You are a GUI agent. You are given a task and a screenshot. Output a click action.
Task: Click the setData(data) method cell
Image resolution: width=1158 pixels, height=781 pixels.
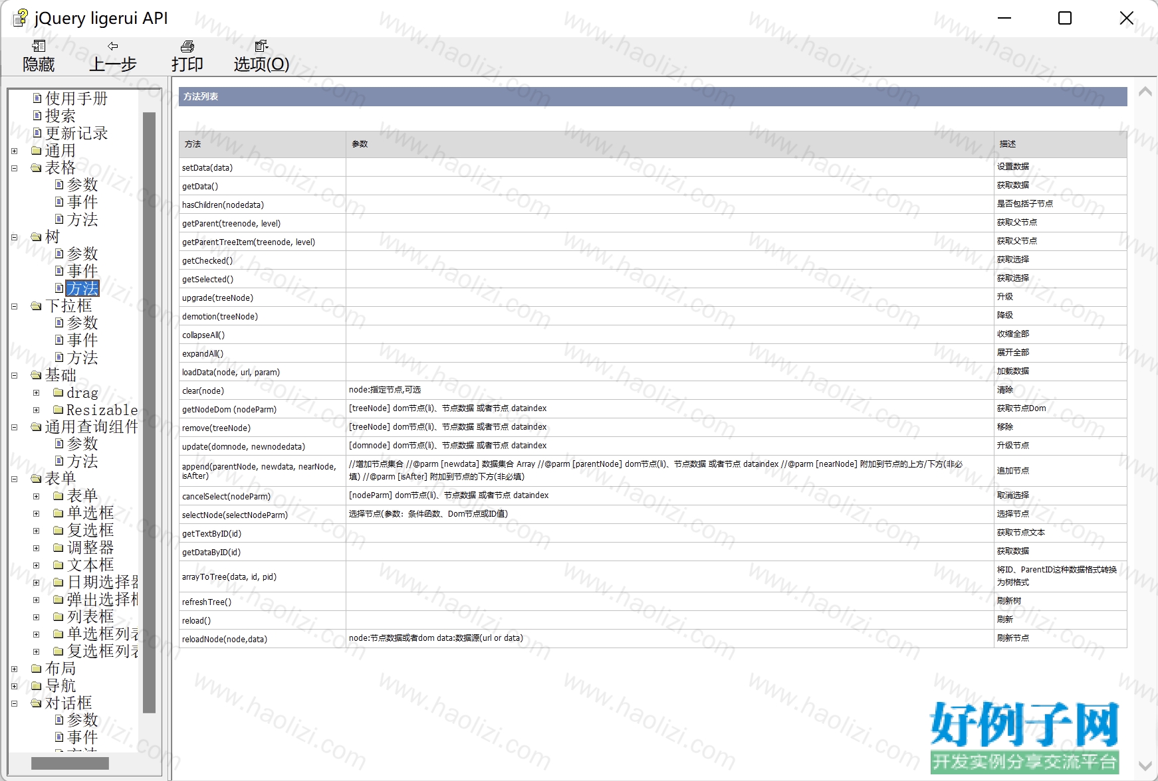pos(263,167)
